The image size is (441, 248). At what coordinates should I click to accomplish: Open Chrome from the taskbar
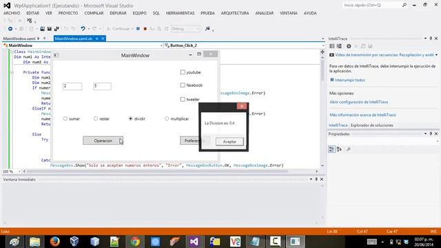135,242
